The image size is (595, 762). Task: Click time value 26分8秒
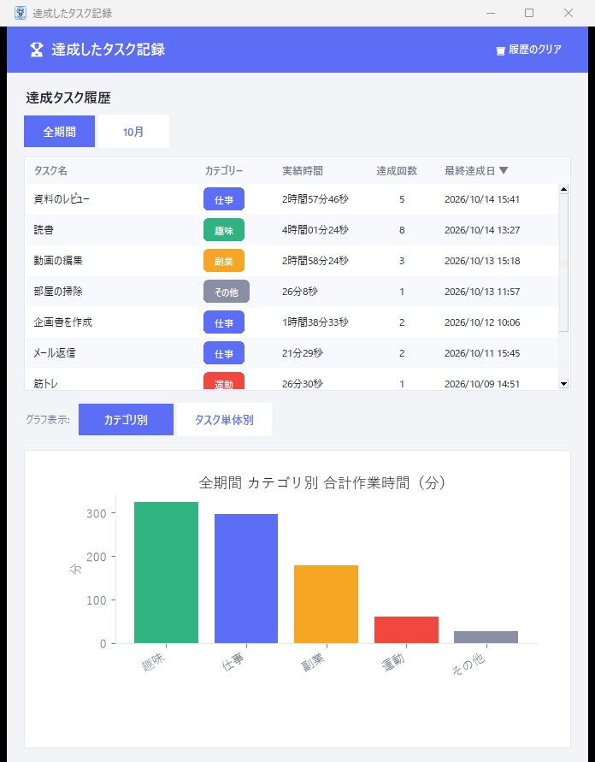pyautogui.click(x=300, y=292)
